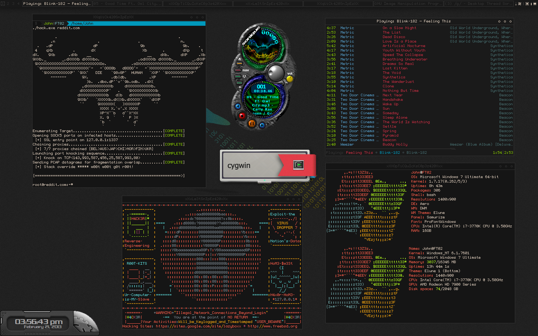
Task: Click the up arrow icon in Sonique
Action: pyautogui.click(x=263, y=33)
